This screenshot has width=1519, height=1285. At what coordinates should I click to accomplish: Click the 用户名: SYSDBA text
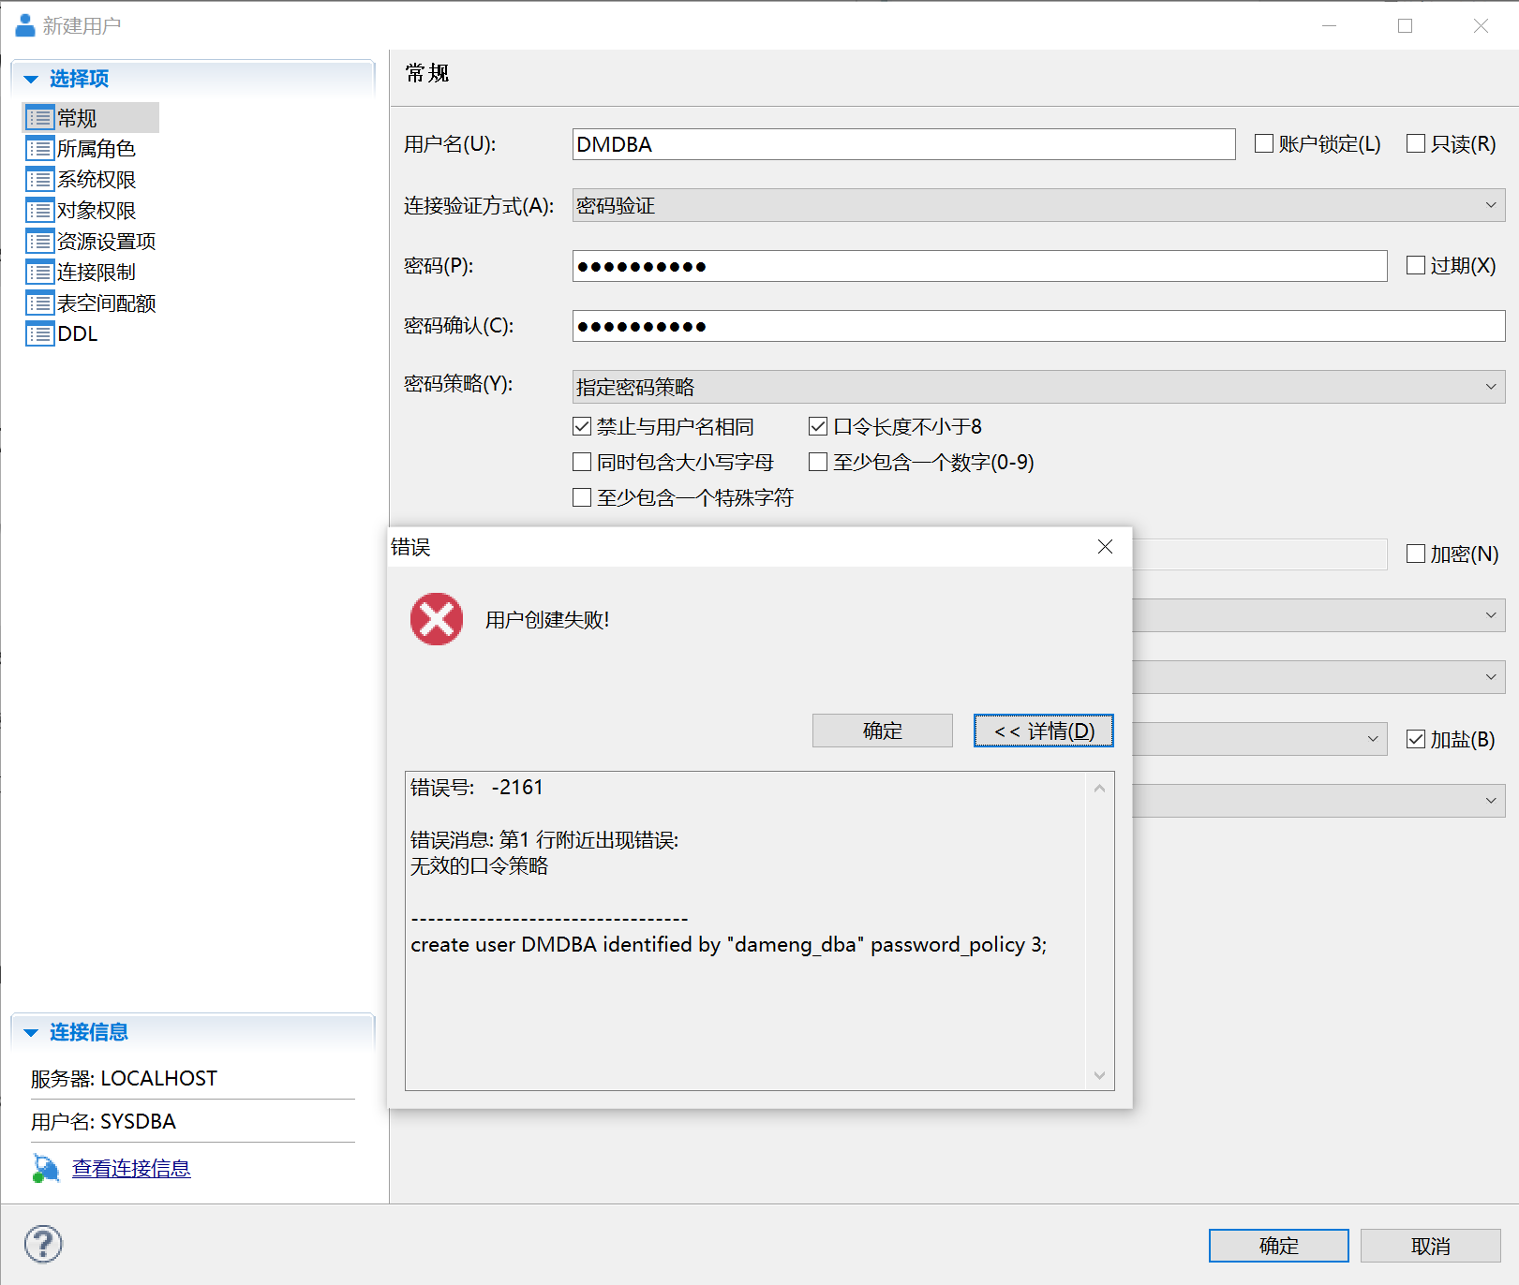tap(103, 1122)
